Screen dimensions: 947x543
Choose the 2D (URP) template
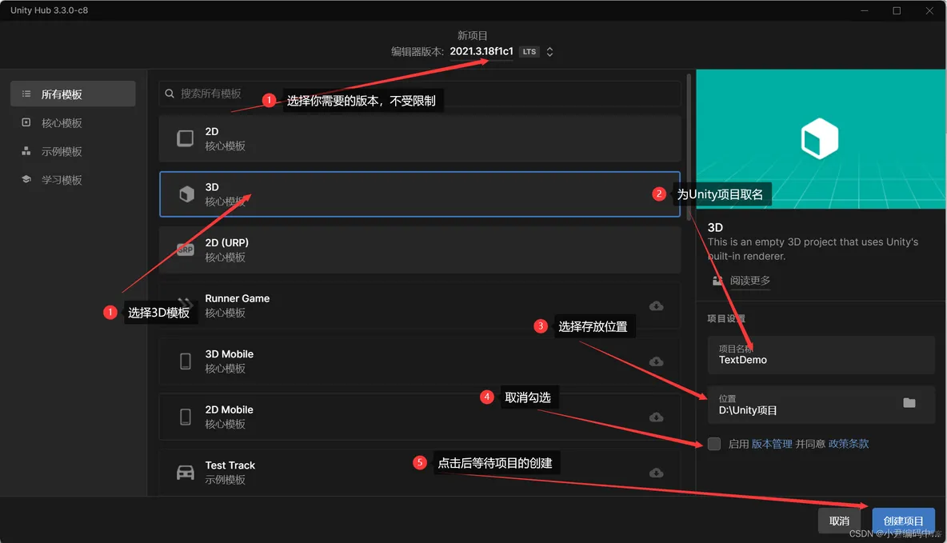pyautogui.click(x=420, y=250)
